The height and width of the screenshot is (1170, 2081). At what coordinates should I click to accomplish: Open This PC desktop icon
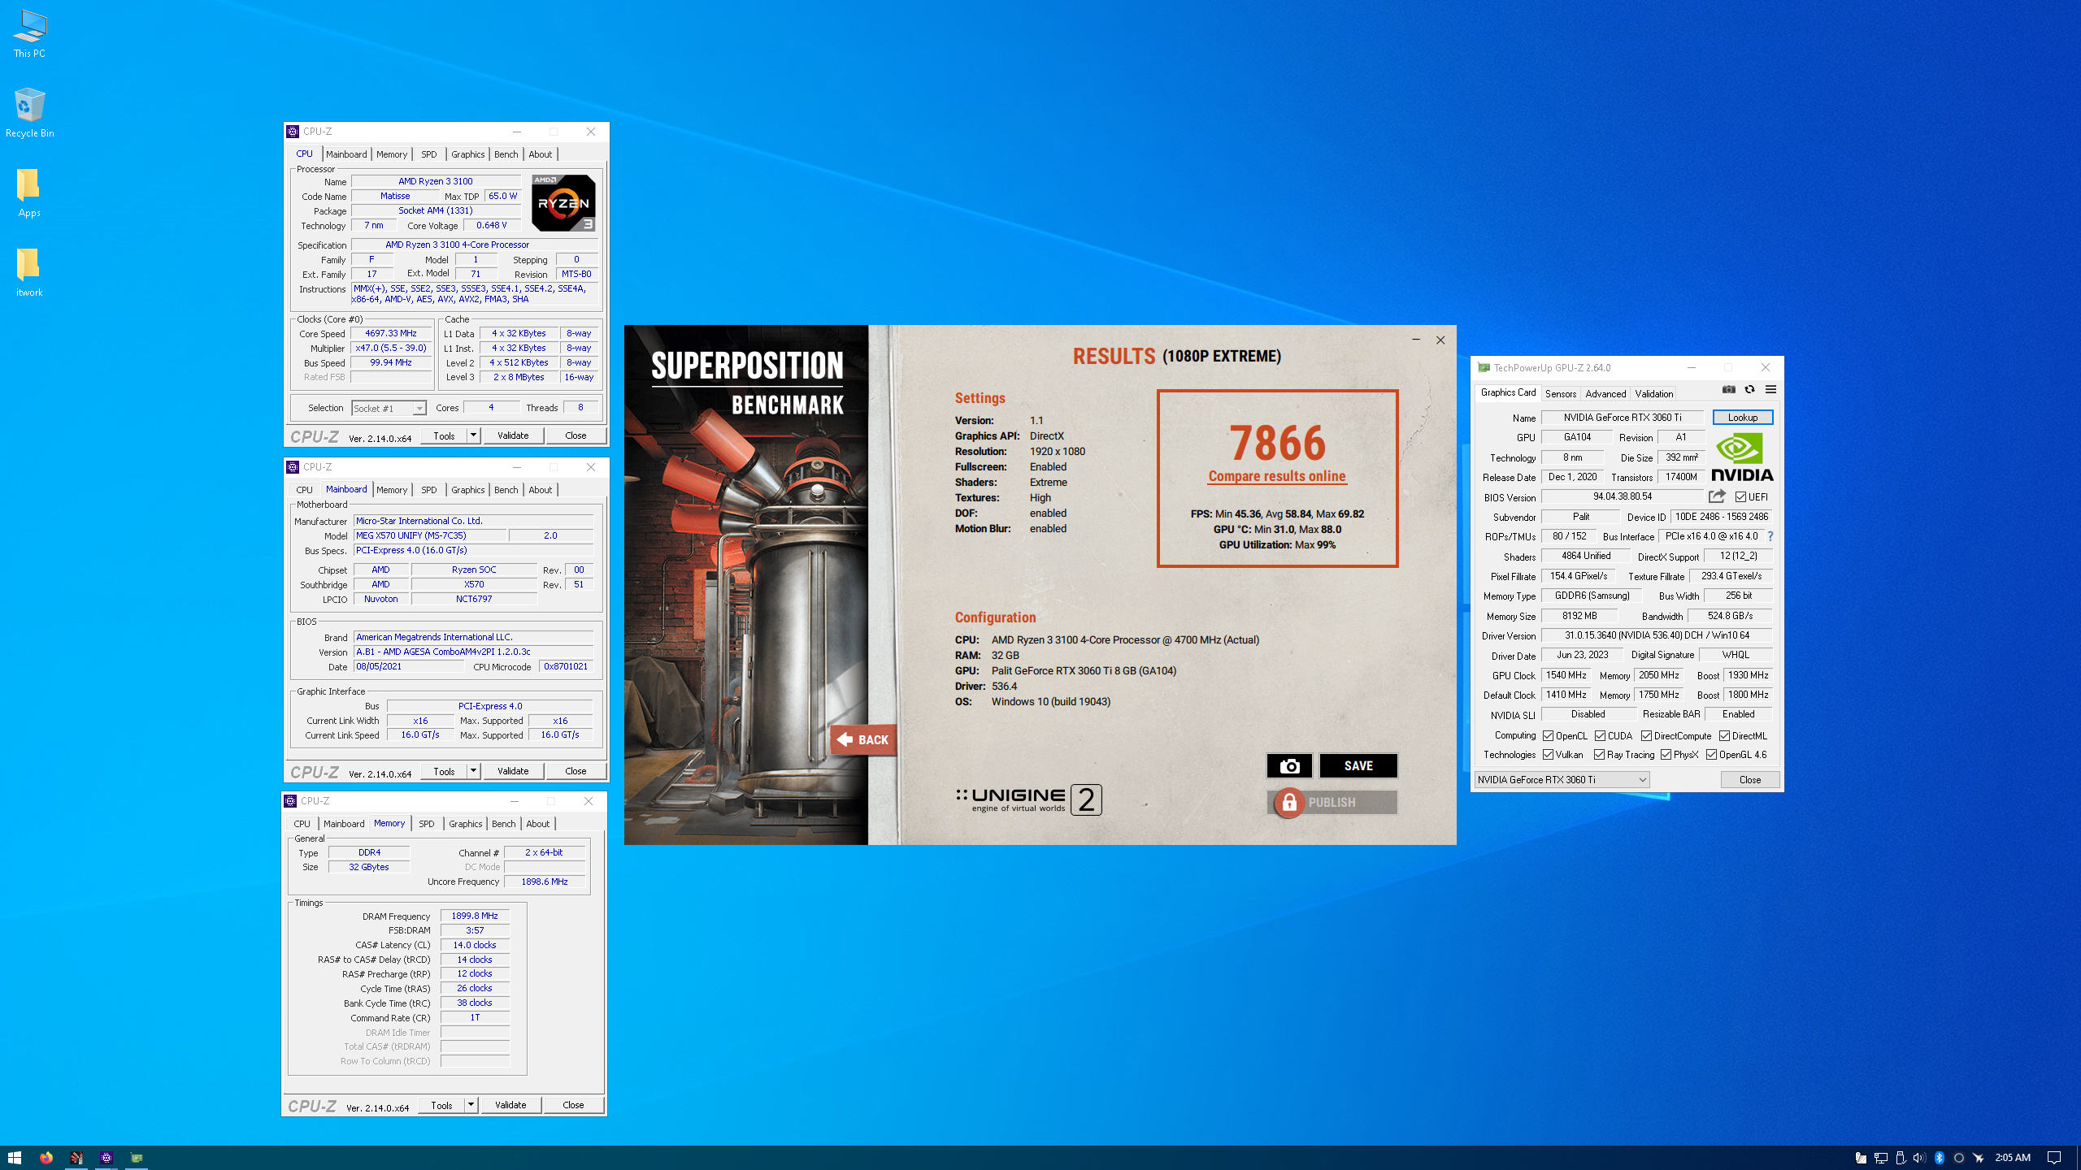29,33
